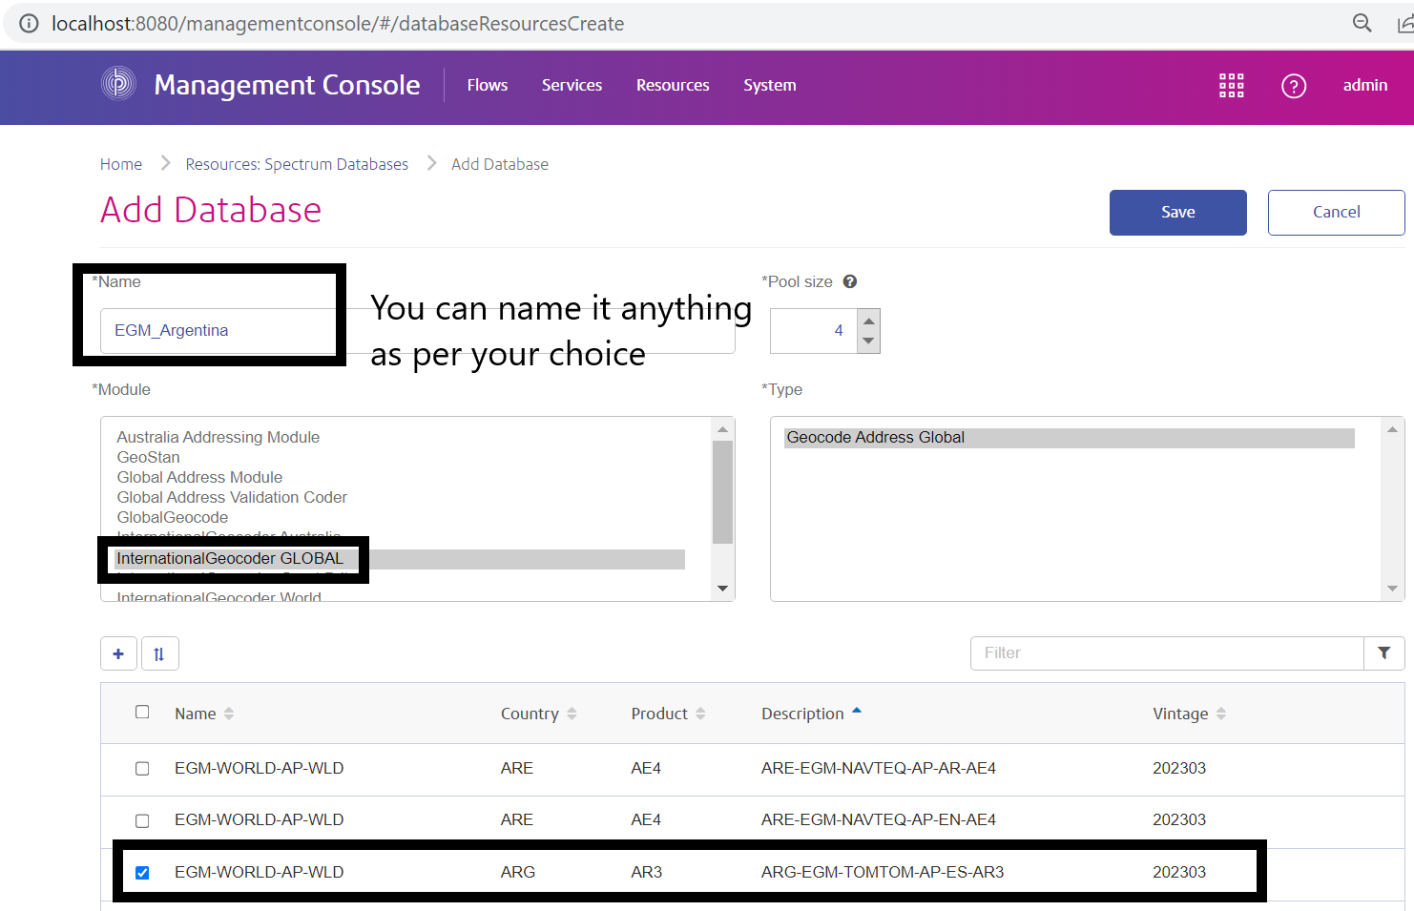Open the app launcher grid icon

[1232, 86]
